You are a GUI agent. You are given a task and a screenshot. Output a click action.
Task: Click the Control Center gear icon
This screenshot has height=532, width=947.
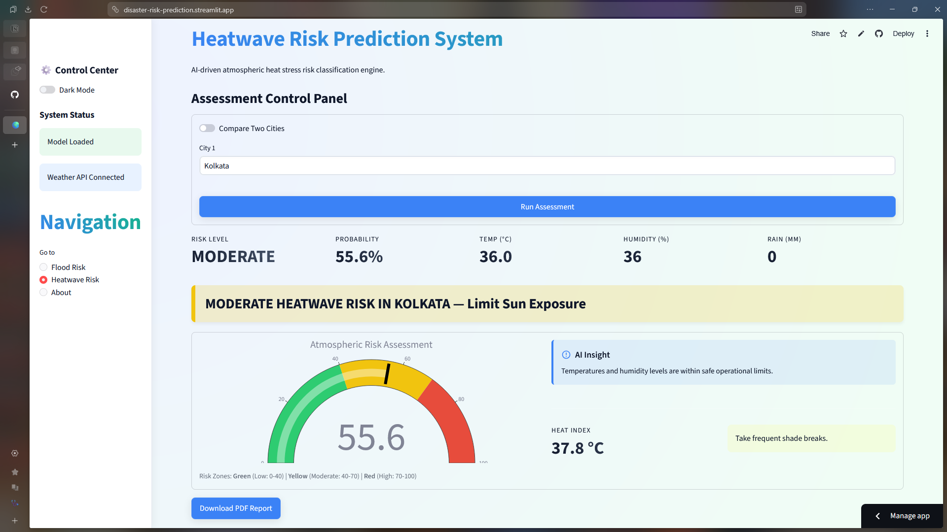pyautogui.click(x=46, y=70)
